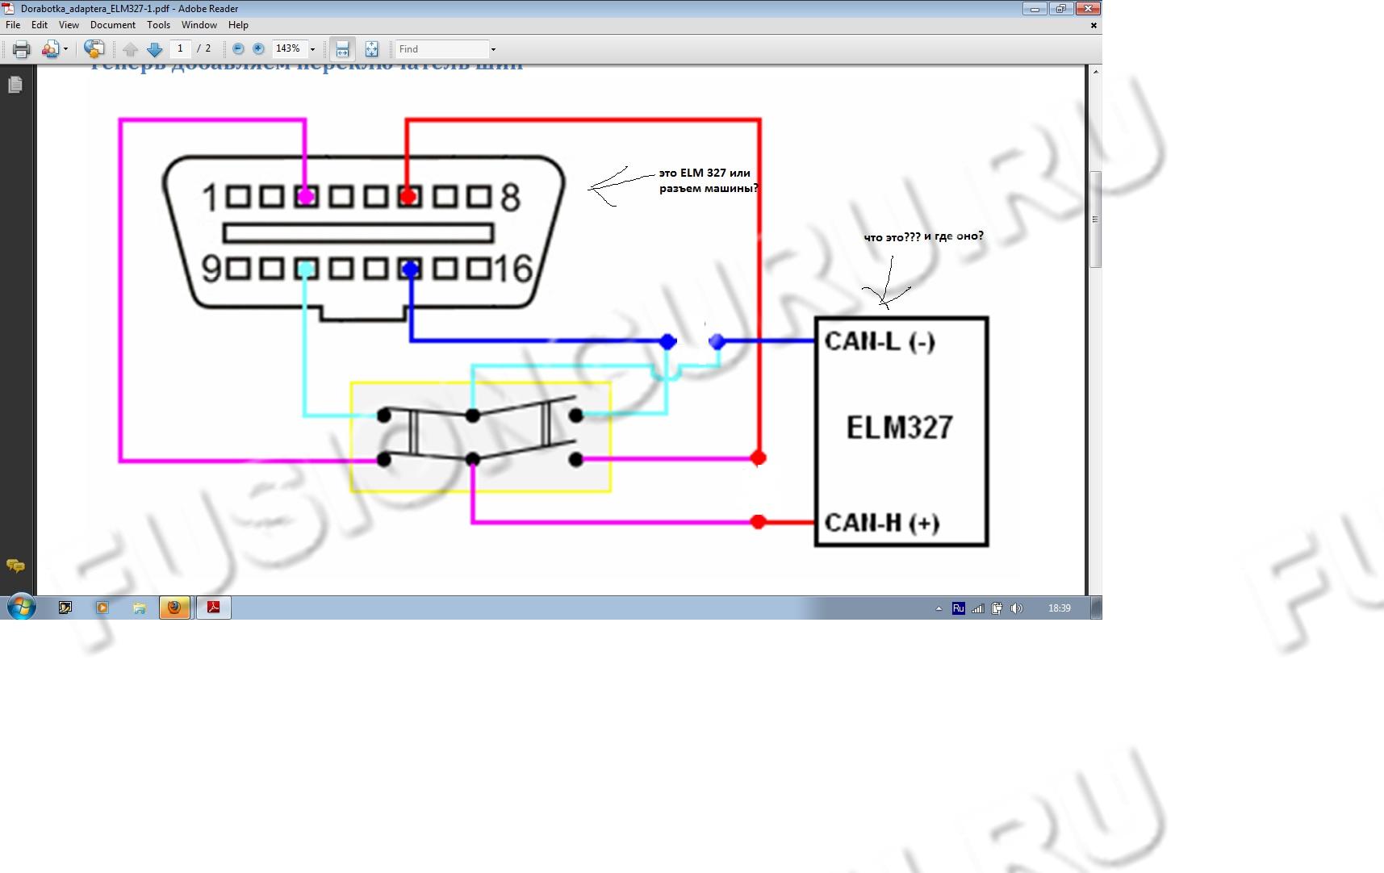Open the Windows Start menu

21,607
